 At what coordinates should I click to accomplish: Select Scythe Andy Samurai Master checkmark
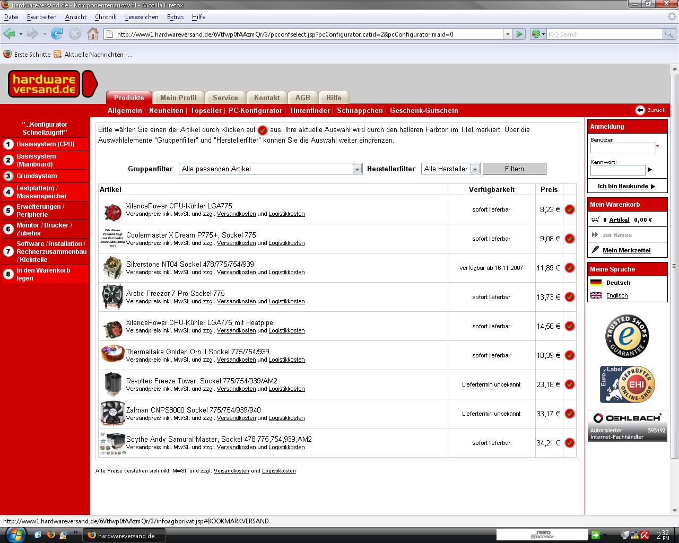pyautogui.click(x=570, y=443)
